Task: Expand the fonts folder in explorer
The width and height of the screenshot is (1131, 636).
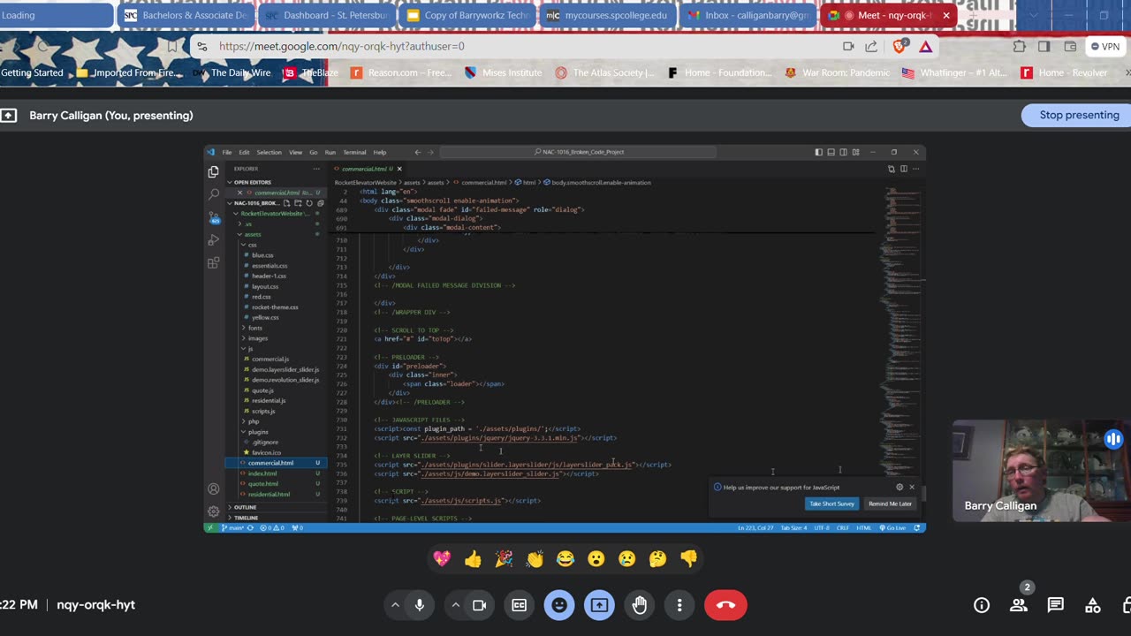Action: point(254,328)
